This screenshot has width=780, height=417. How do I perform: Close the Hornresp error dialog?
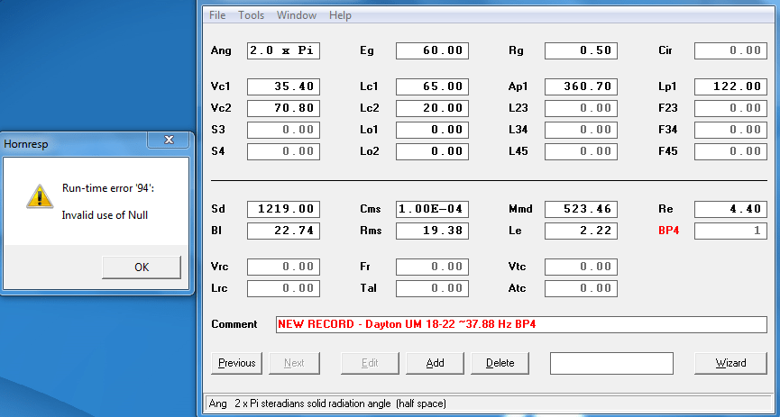[169, 141]
